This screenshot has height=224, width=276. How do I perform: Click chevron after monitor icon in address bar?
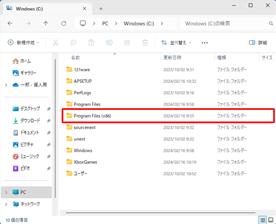(94, 24)
